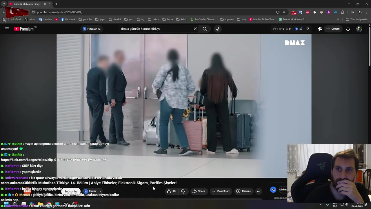Clear the search query with X
Screen dimensions: 371x209
195,29
